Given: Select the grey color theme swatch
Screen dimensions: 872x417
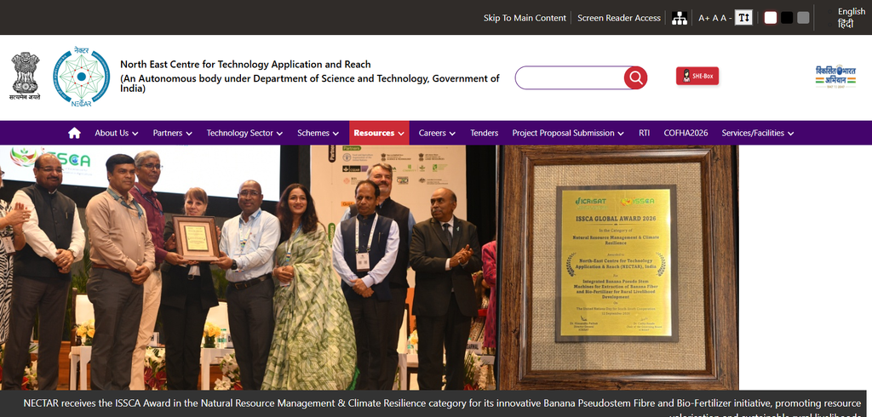Looking at the screenshot, I should click(803, 18).
